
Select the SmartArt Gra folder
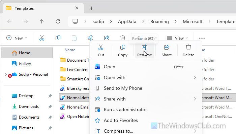click(75, 79)
